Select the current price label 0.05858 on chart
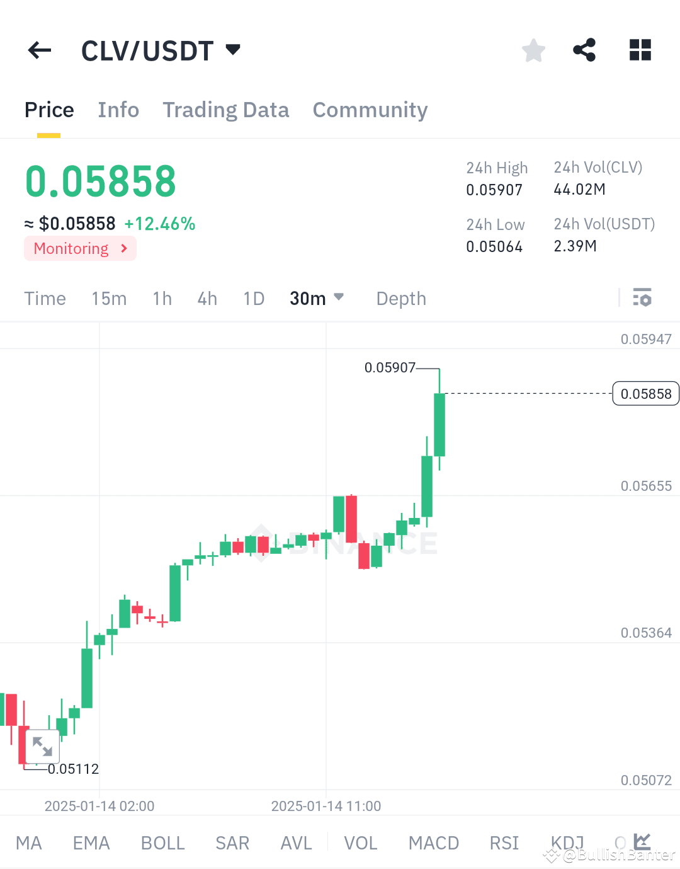Screen dimensions: 680x869 click(645, 393)
